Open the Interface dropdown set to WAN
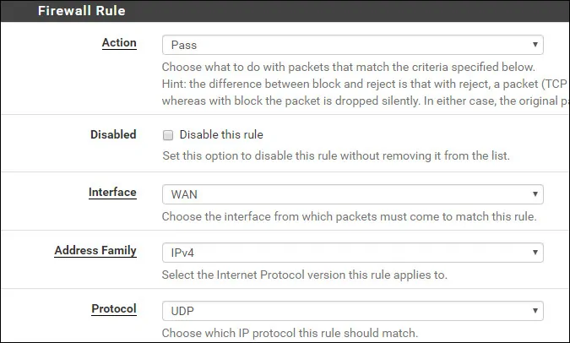570x343 pixels. point(351,194)
